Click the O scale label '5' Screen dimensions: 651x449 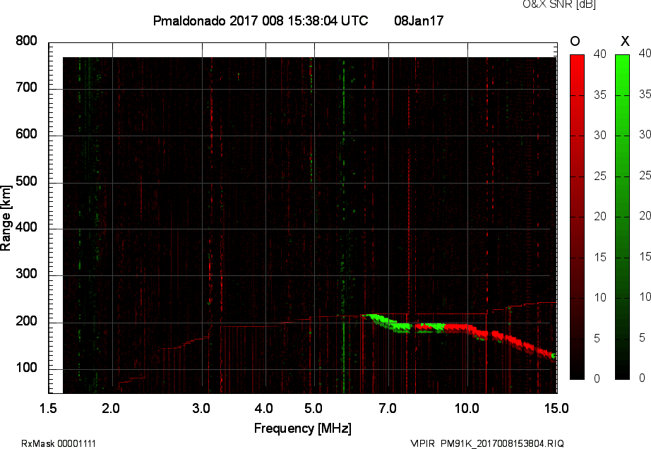click(597, 339)
